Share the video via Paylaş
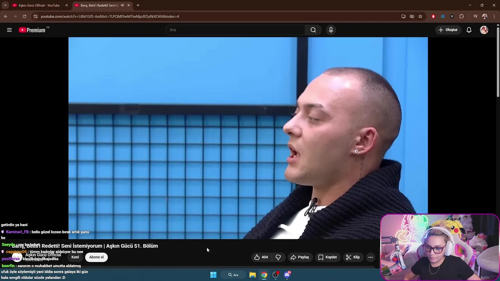The image size is (500, 281). point(300,257)
